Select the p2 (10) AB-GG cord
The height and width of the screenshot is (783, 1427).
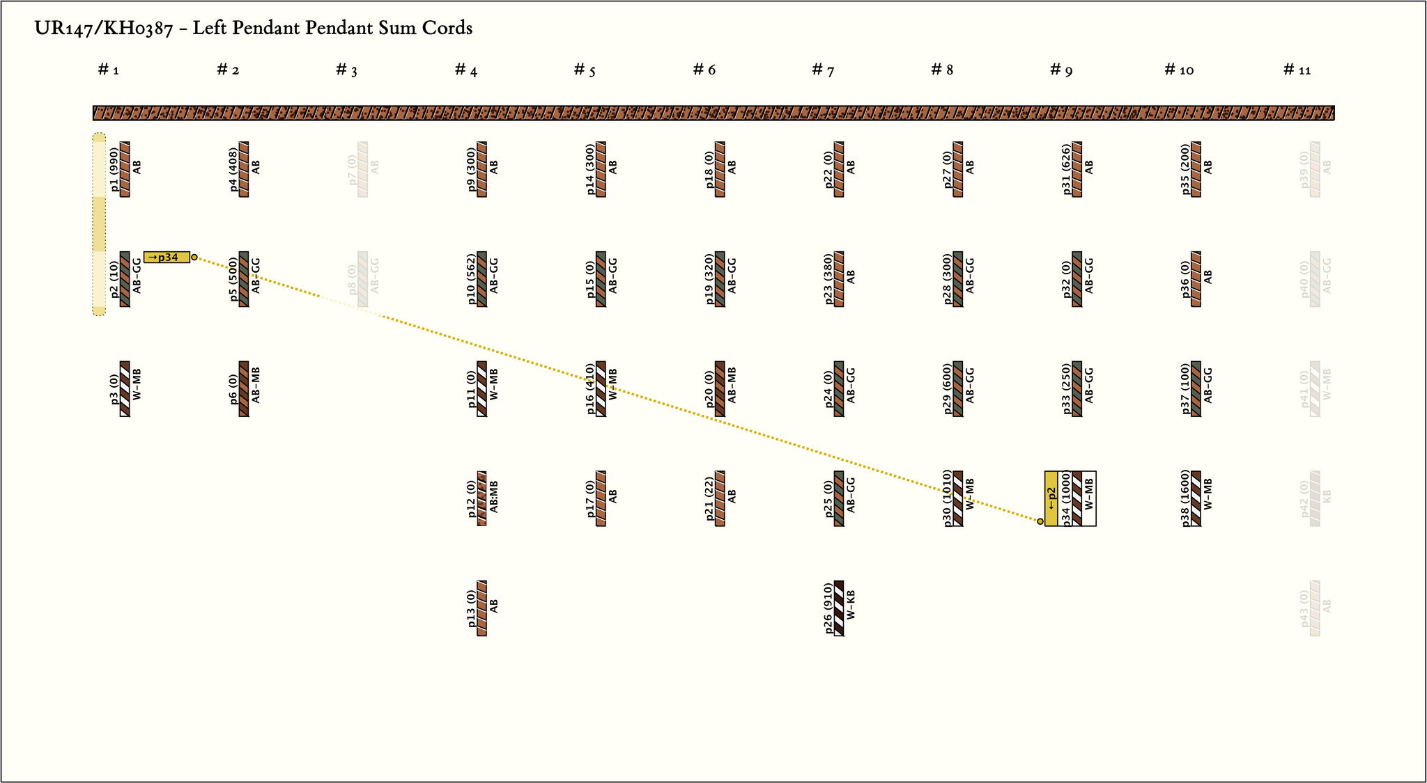pyautogui.click(x=125, y=279)
